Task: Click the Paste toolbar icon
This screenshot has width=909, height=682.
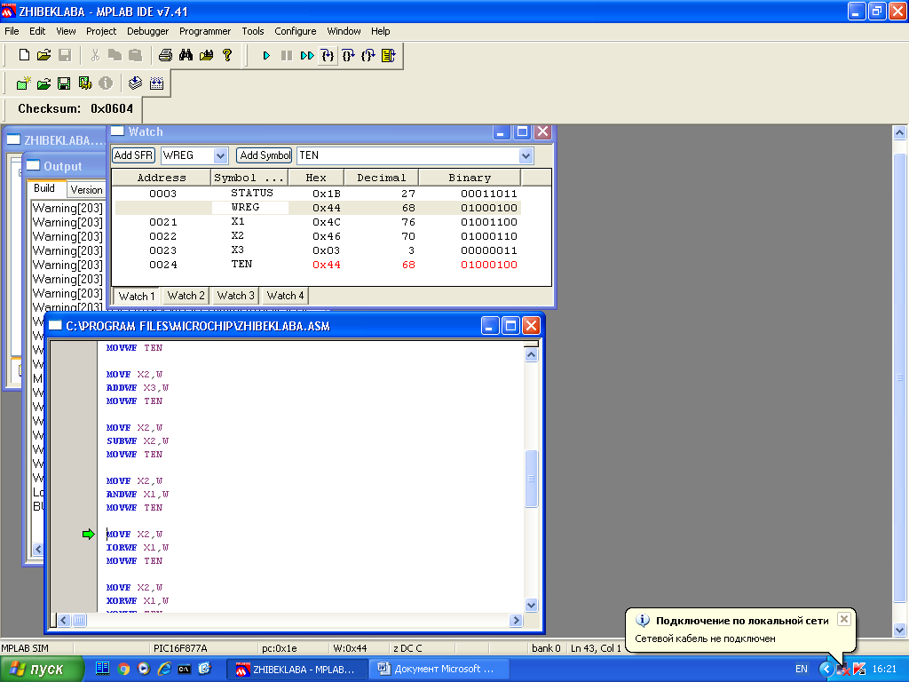Action: [135, 55]
